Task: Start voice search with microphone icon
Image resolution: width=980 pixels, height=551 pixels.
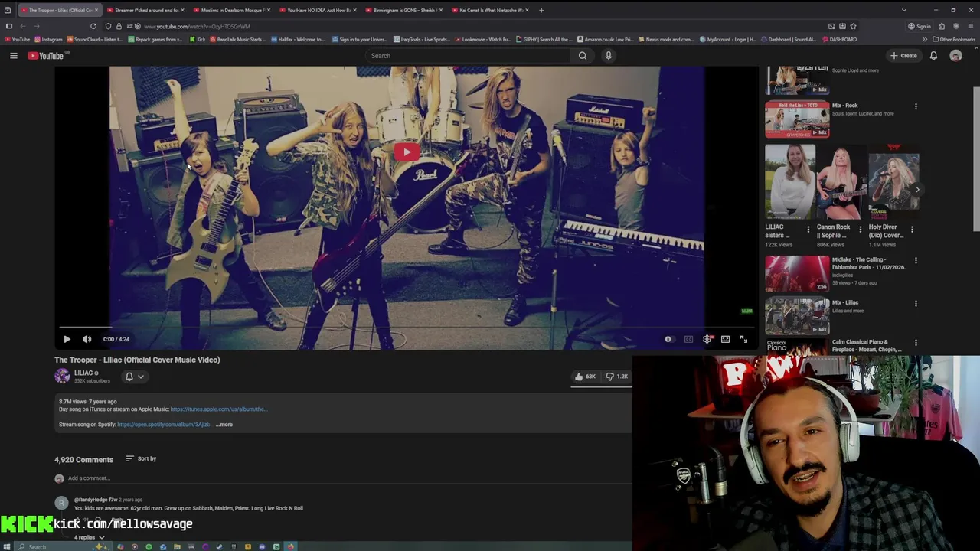Action: coord(609,55)
